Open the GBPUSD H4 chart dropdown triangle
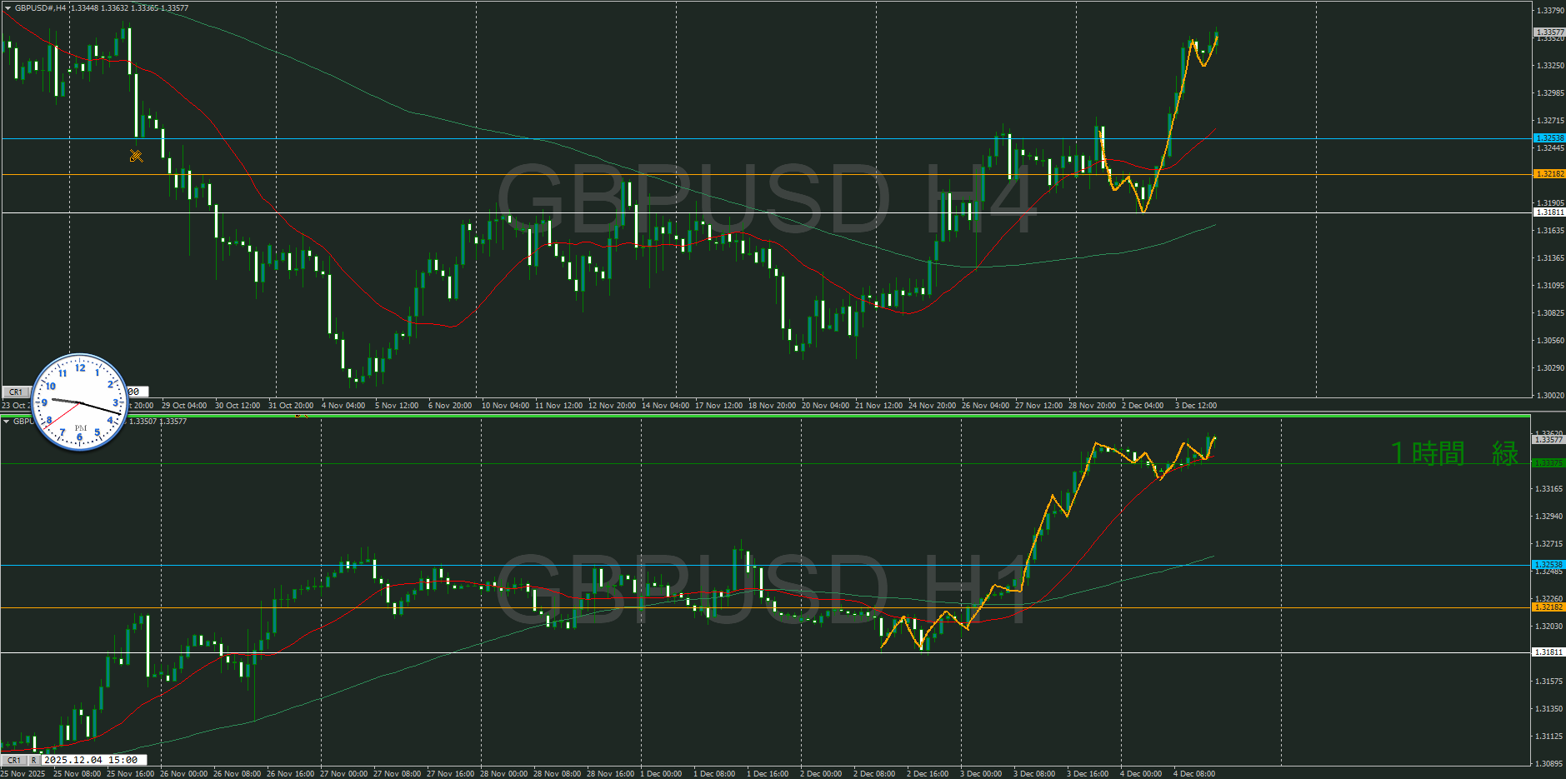 point(8,8)
